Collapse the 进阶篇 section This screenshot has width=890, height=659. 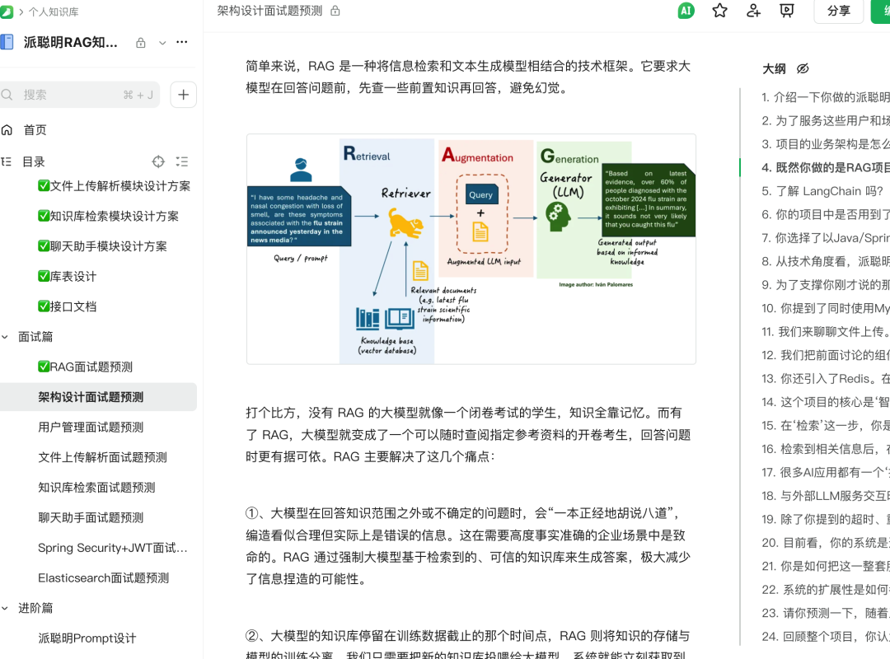[x=5, y=609]
